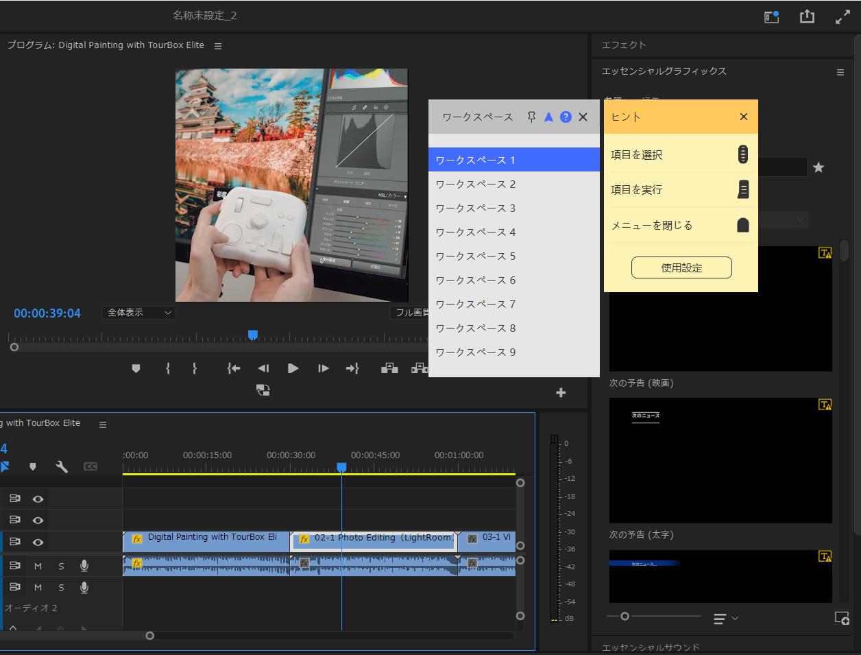Click the Go to In point icon
The image size is (861, 655).
click(x=234, y=368)
